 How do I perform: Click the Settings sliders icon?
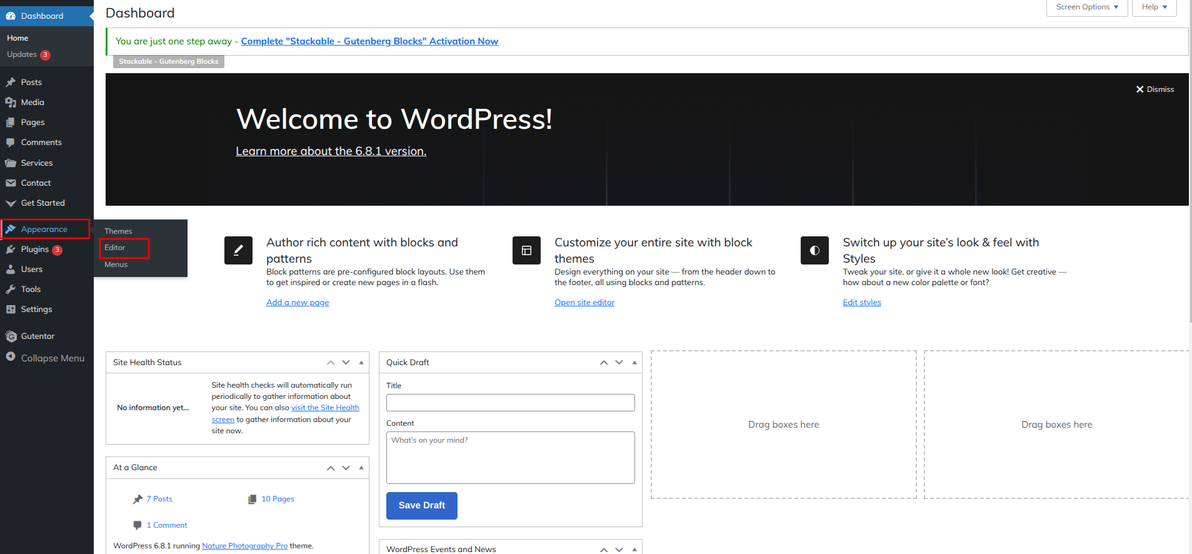pyautogui.click(x=11, y=309)
